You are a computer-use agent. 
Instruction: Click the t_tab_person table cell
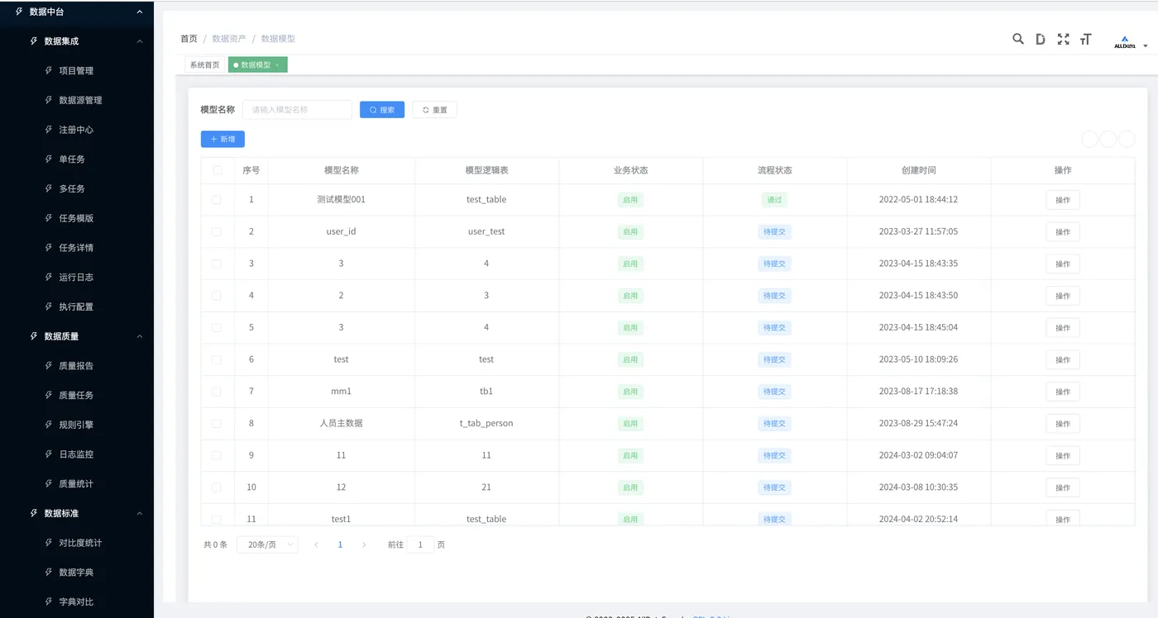tap(486, 423)
